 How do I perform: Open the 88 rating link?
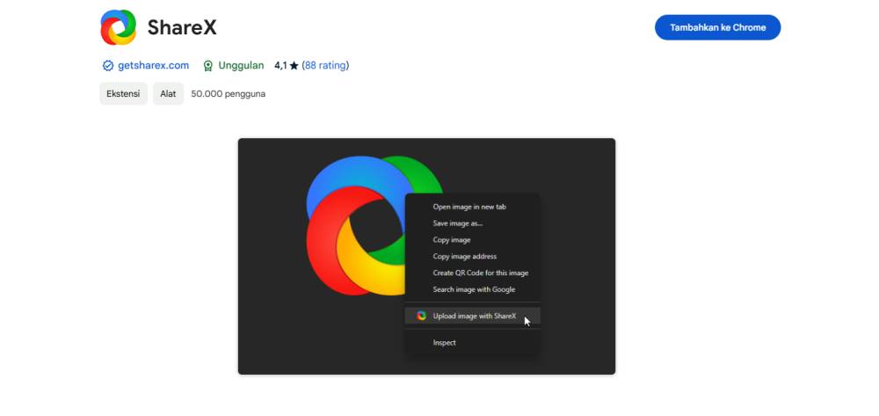325,66
